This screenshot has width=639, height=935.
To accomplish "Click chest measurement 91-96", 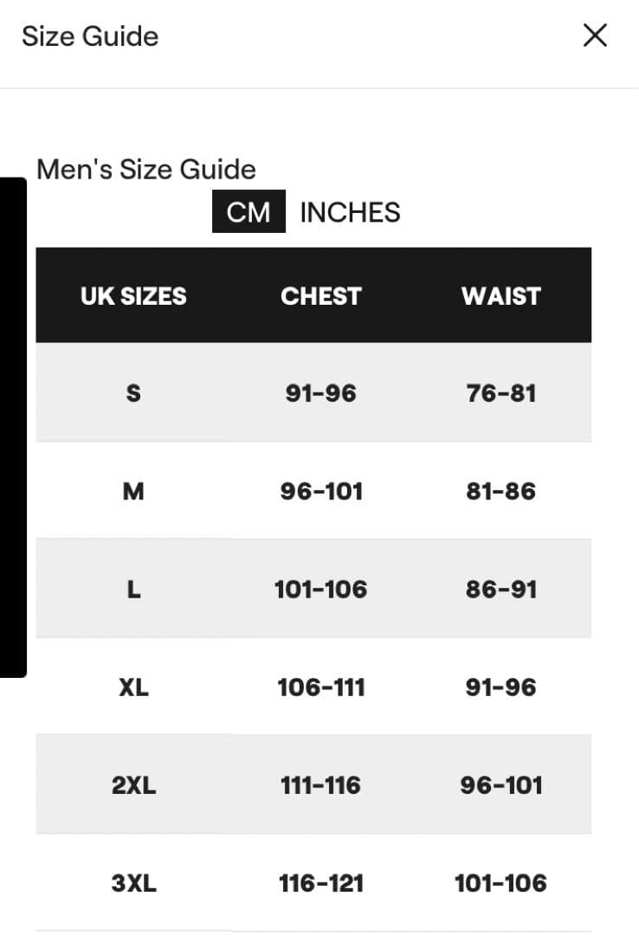I will [320, 393].
